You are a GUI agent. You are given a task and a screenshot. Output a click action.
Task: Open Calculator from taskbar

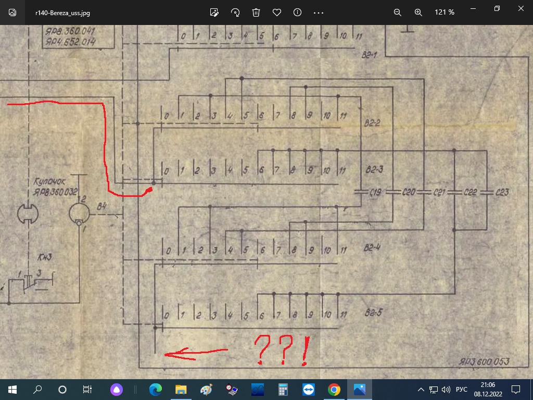pos(283,389)
